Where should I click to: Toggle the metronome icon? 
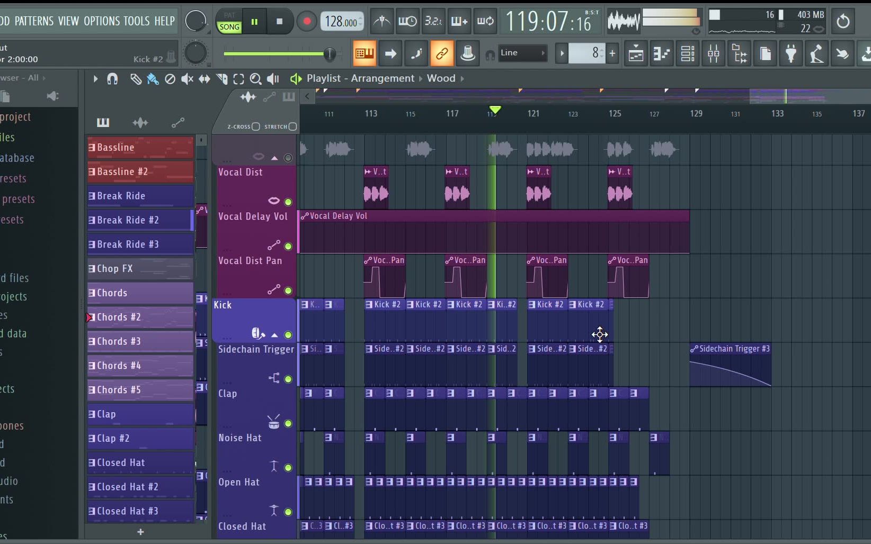(381, 21)
